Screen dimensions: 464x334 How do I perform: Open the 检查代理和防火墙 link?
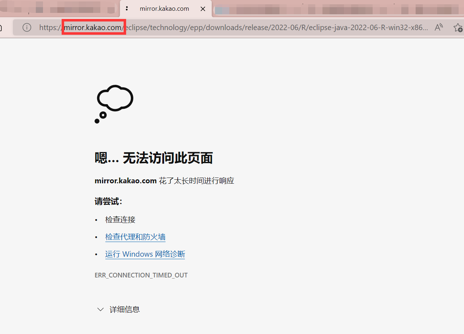135,237
